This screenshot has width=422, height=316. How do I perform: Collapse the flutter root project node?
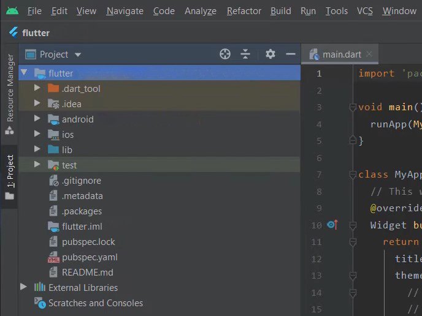24,72
